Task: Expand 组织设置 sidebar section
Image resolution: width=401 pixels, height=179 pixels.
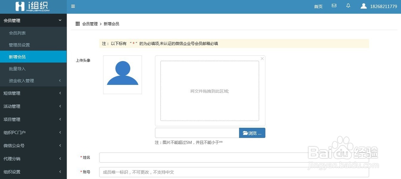Action: coord(33,172)
